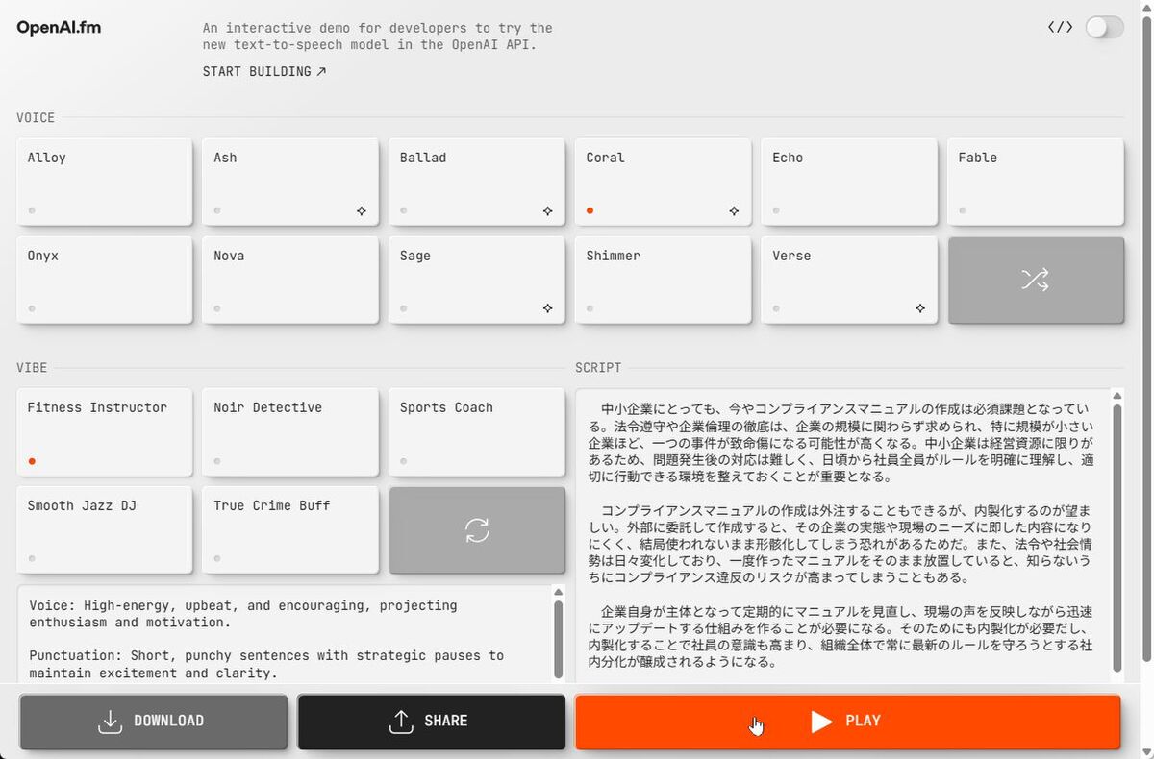Select the Fable voice
This screenshot has width=1154, height=759.
coord(1036,181)
